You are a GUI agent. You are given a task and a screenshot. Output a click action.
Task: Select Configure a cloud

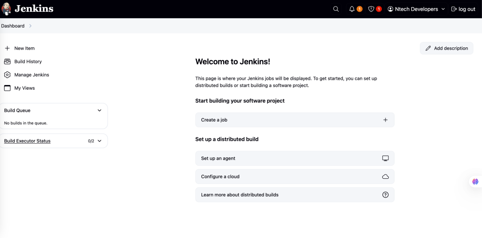point(295,177)
